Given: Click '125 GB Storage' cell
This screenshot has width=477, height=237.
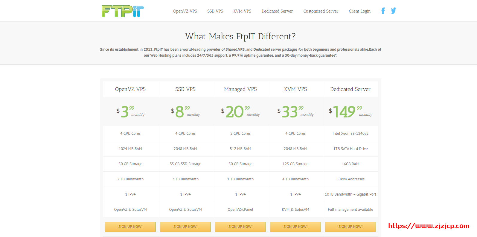Looking at the screenshot, I should point(295,164).
